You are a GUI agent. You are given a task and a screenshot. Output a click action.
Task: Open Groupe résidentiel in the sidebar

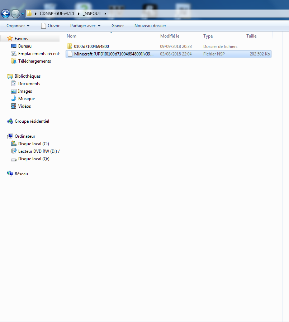coord(32,121)
